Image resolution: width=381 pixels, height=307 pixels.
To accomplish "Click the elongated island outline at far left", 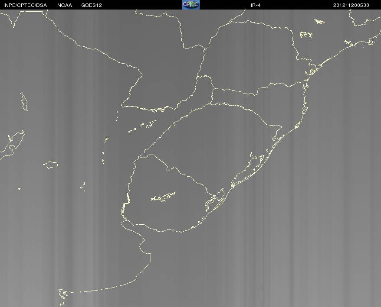I will click(x=24, y=102).
